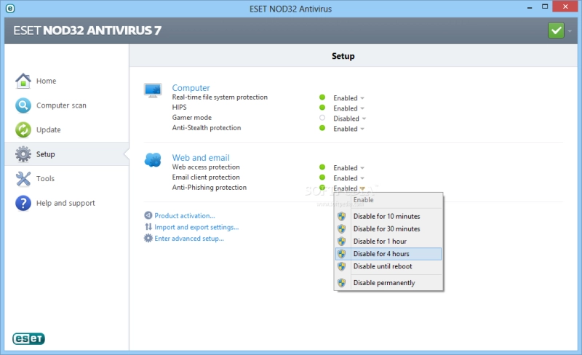Viewport: 582px width, 355px height.
Task: Select Disable permanently
Action: click(388, 282)
